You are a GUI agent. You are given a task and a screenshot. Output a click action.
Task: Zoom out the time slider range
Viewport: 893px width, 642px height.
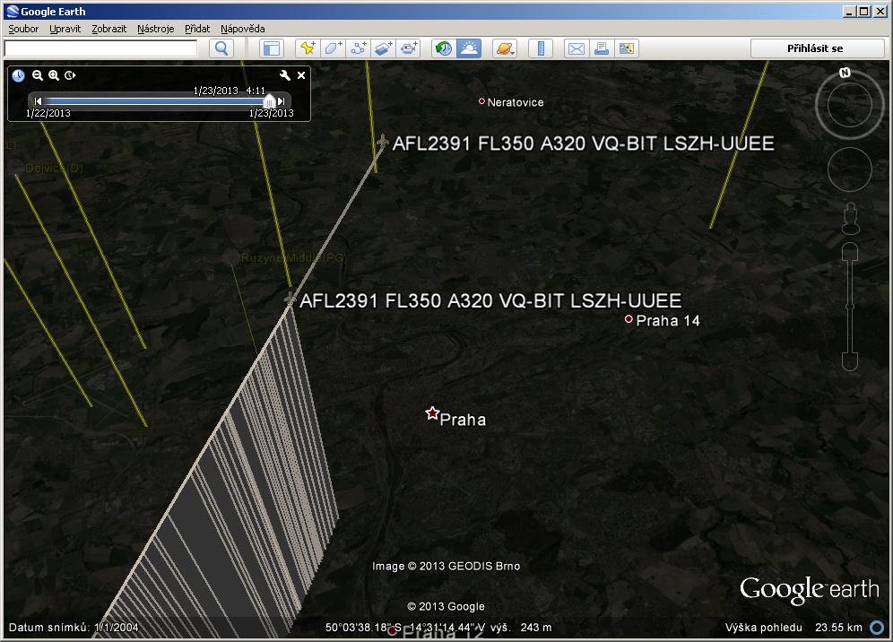38,75
